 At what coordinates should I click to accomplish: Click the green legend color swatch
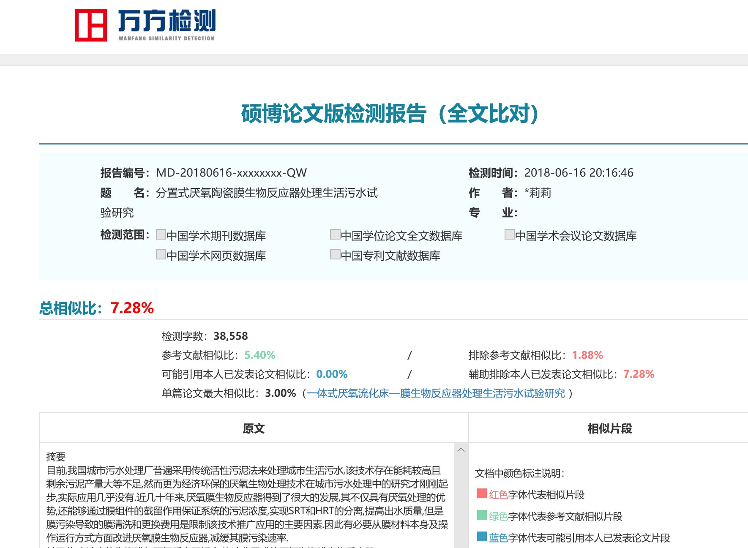point(482,515)
